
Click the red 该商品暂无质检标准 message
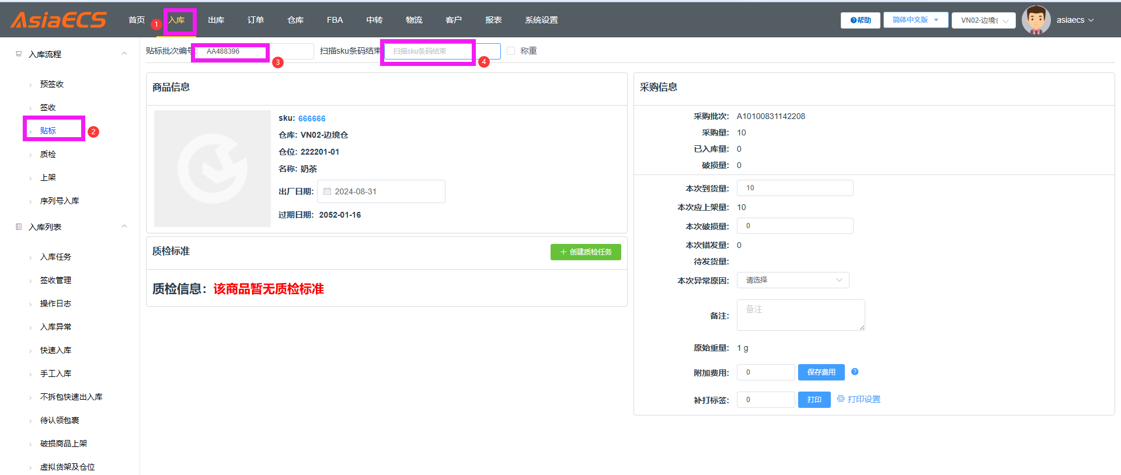(269, 289)
